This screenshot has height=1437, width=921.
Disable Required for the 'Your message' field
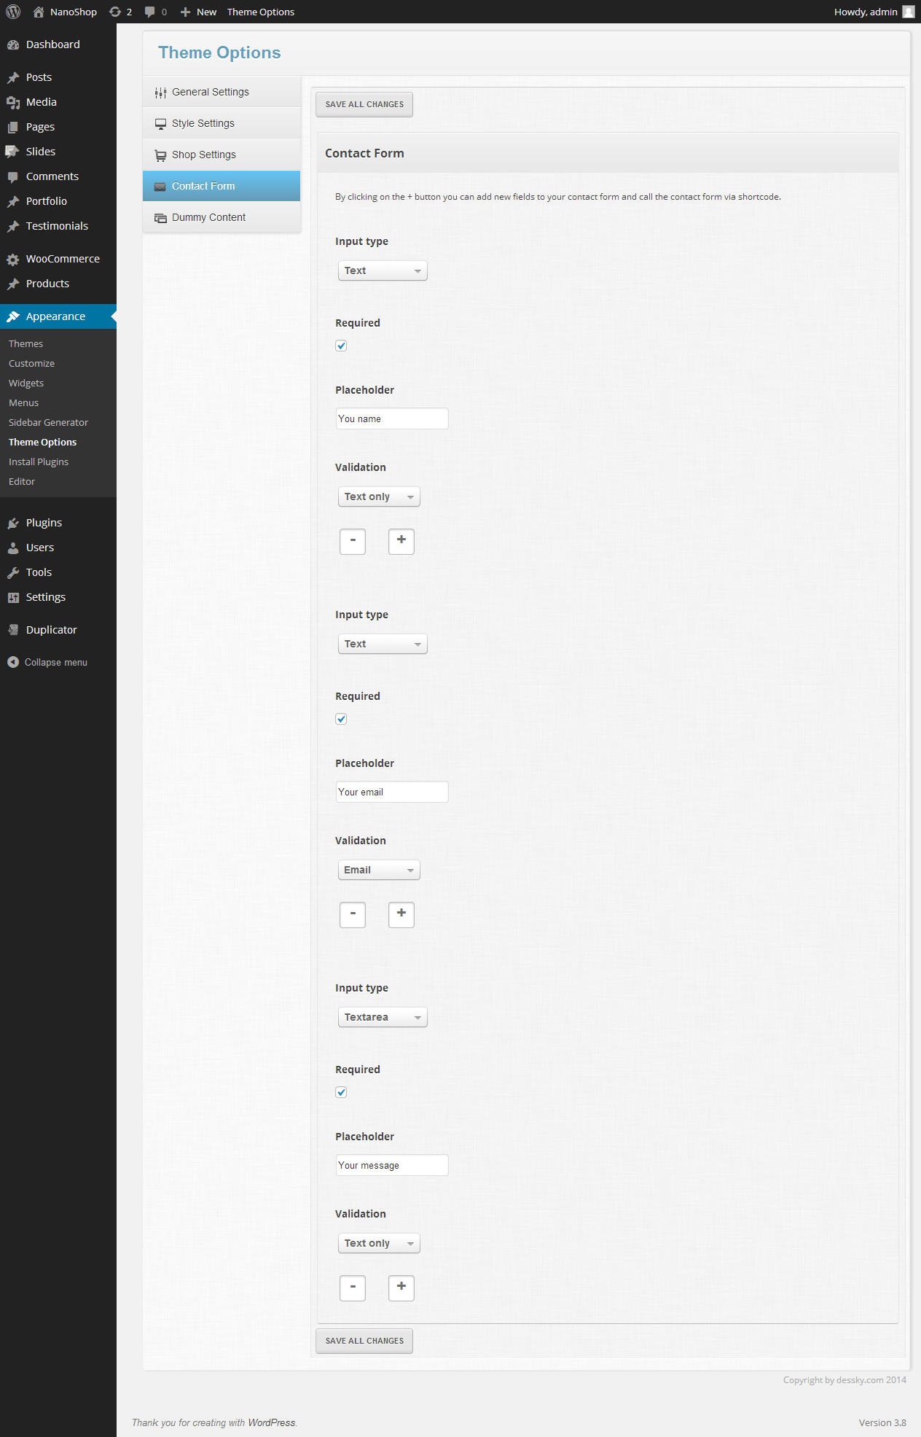[341, 1092]
